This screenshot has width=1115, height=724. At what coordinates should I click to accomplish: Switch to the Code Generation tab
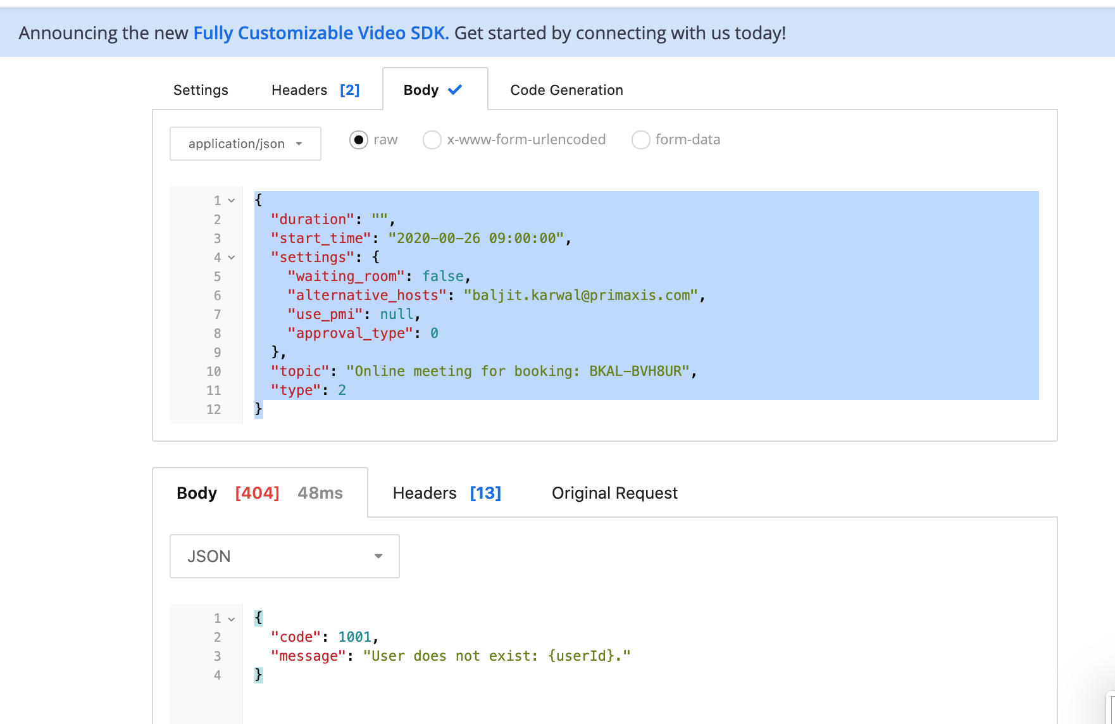click(x=566, y=90)
